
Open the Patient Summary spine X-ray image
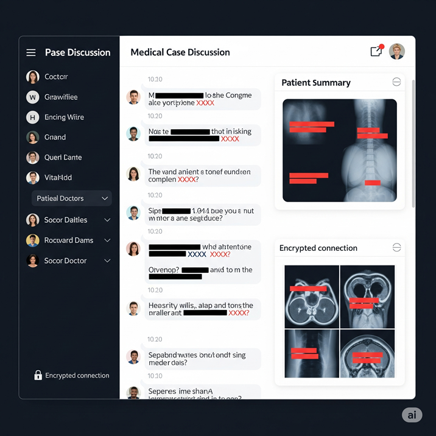click(340, 150)
